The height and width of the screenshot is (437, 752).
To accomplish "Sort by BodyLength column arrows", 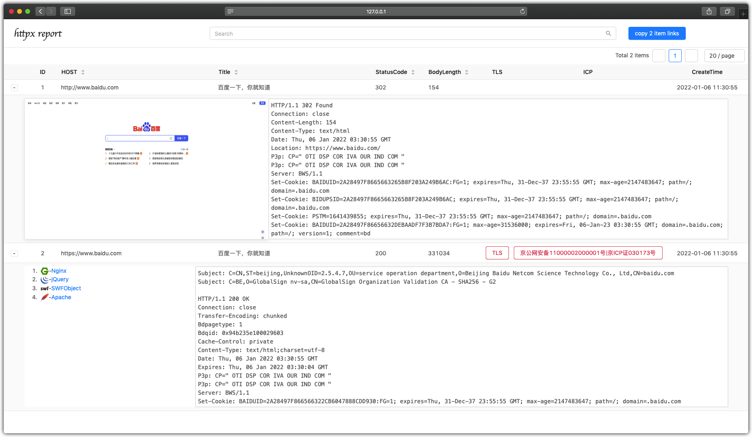I will tap(467, 72).
